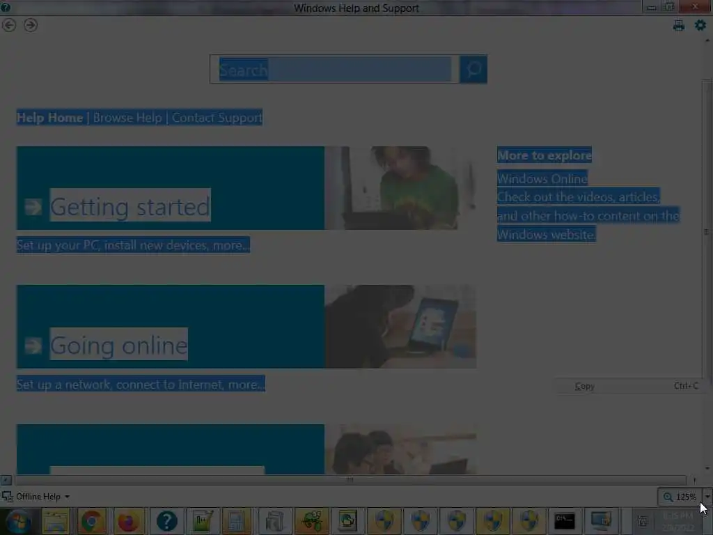
Task: Click the taskbar clock
Action: coord(677,521)
